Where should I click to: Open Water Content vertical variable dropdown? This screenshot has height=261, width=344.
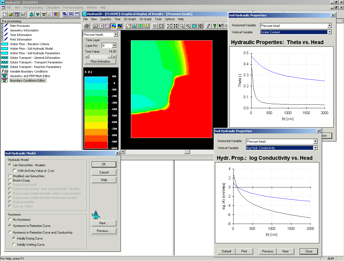[329, 32]
